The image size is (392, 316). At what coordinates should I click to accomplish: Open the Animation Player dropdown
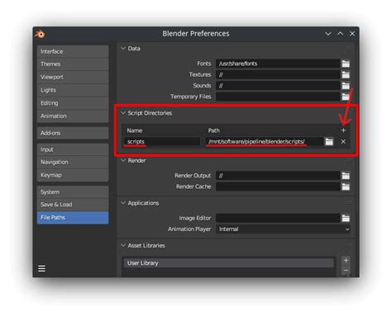283,229
